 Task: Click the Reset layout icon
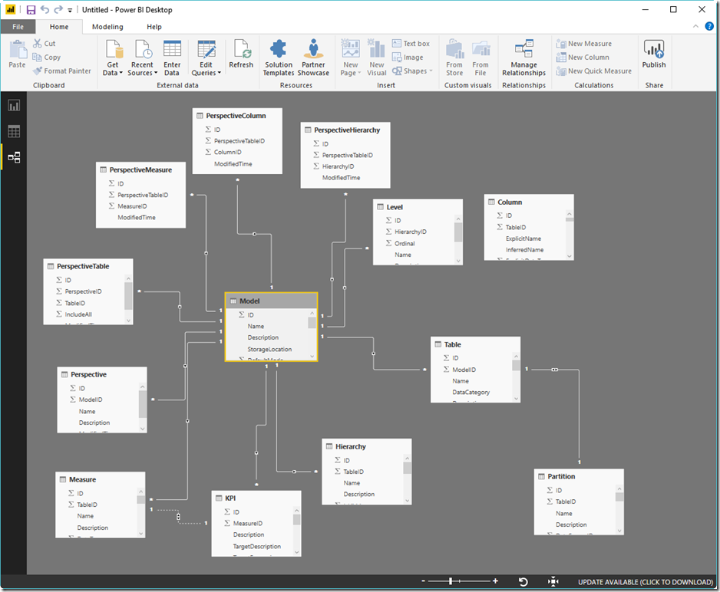[x=523, y=581]
